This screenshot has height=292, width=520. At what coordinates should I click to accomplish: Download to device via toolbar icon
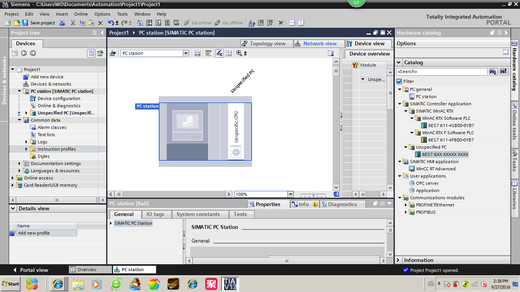(149, 23)
